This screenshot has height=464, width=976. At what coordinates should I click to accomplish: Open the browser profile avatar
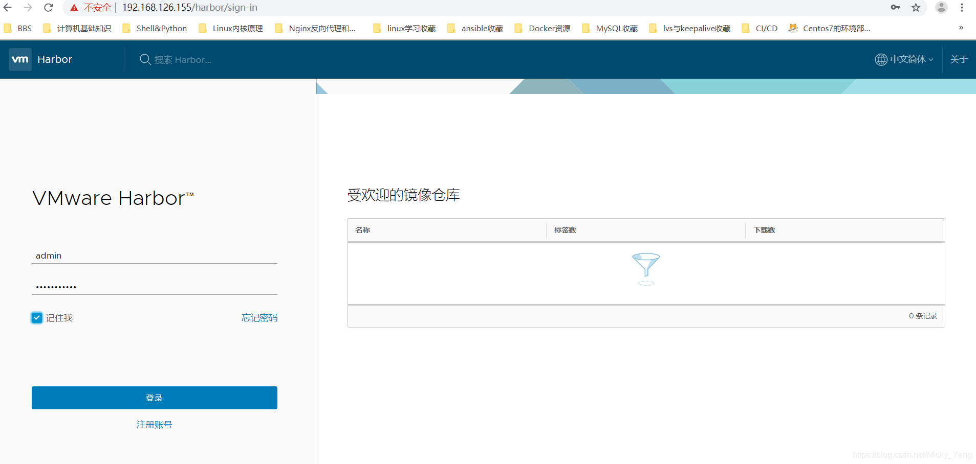tap(941, 7)
